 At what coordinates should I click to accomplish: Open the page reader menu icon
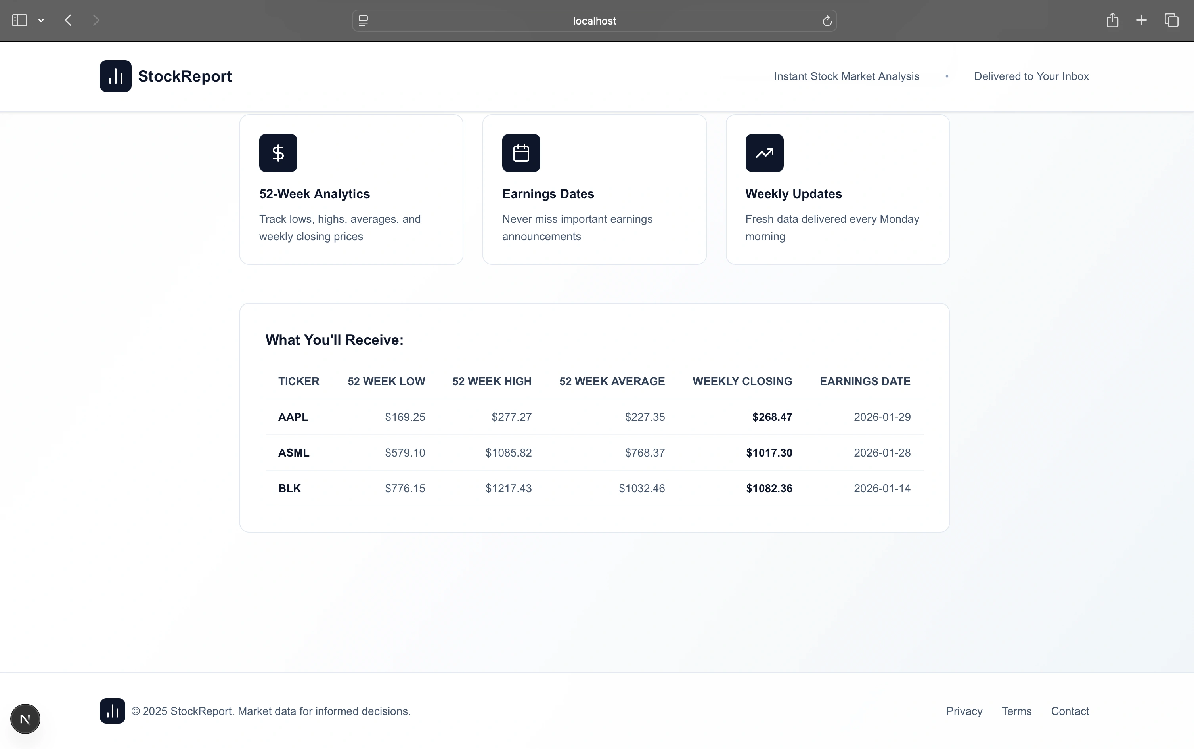click(x=363, y=21)
